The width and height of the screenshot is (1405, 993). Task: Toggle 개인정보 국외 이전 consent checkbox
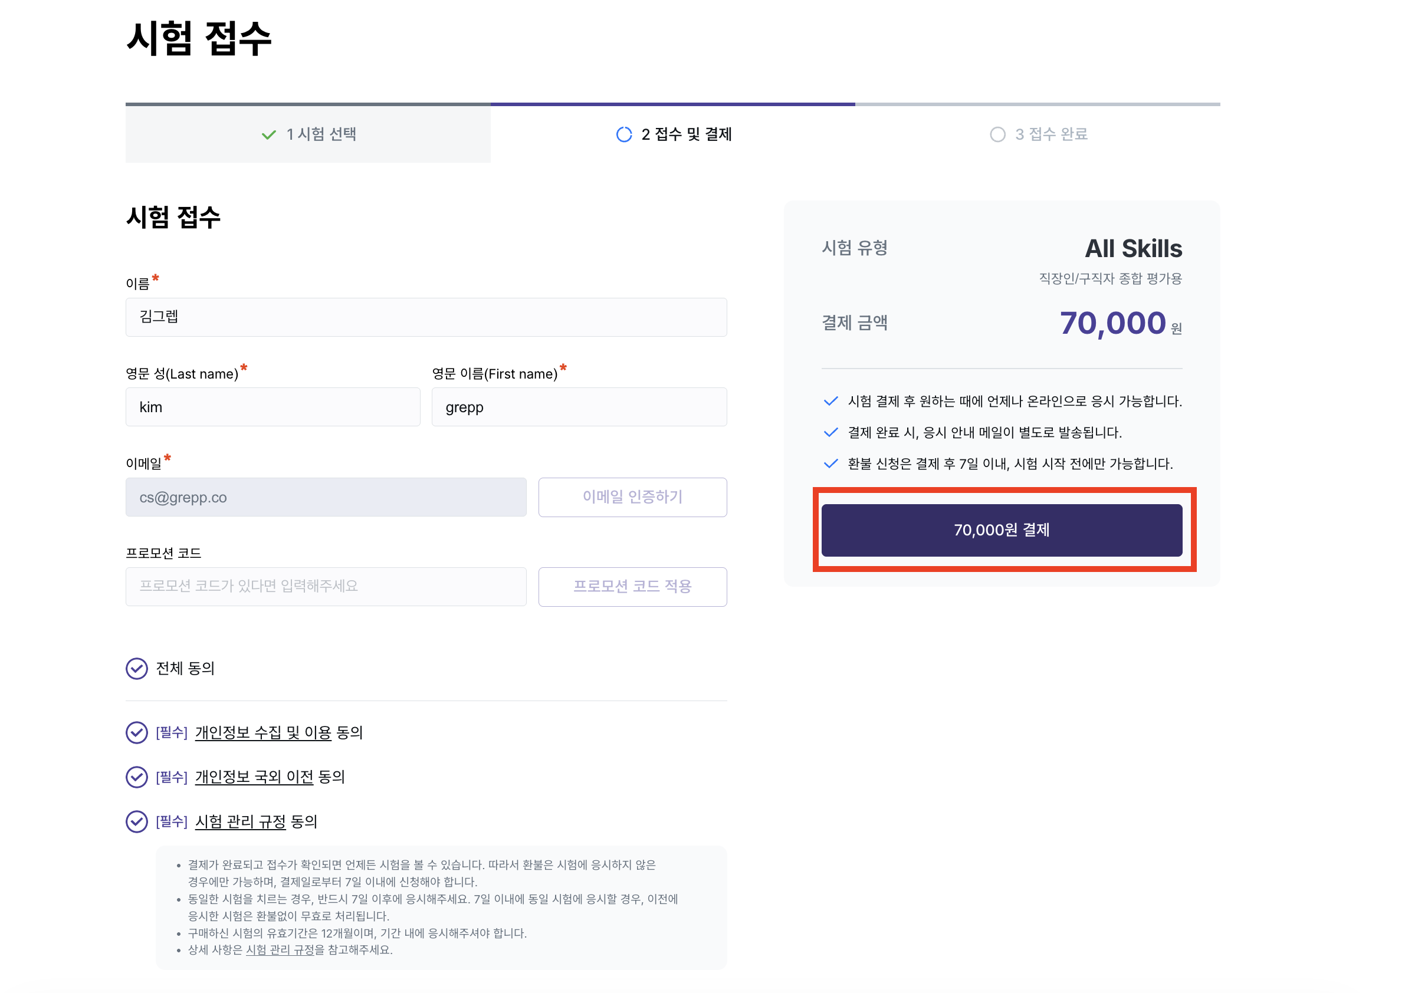point(136,777)
